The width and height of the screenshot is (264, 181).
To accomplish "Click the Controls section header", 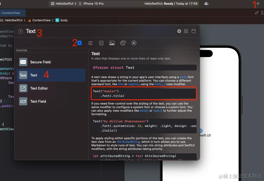I will (x=22, y=50).
